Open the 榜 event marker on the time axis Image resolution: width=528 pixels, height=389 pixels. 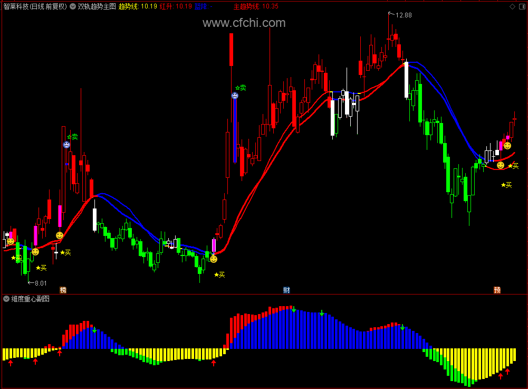pyautogui.click(x=63, y=290)
